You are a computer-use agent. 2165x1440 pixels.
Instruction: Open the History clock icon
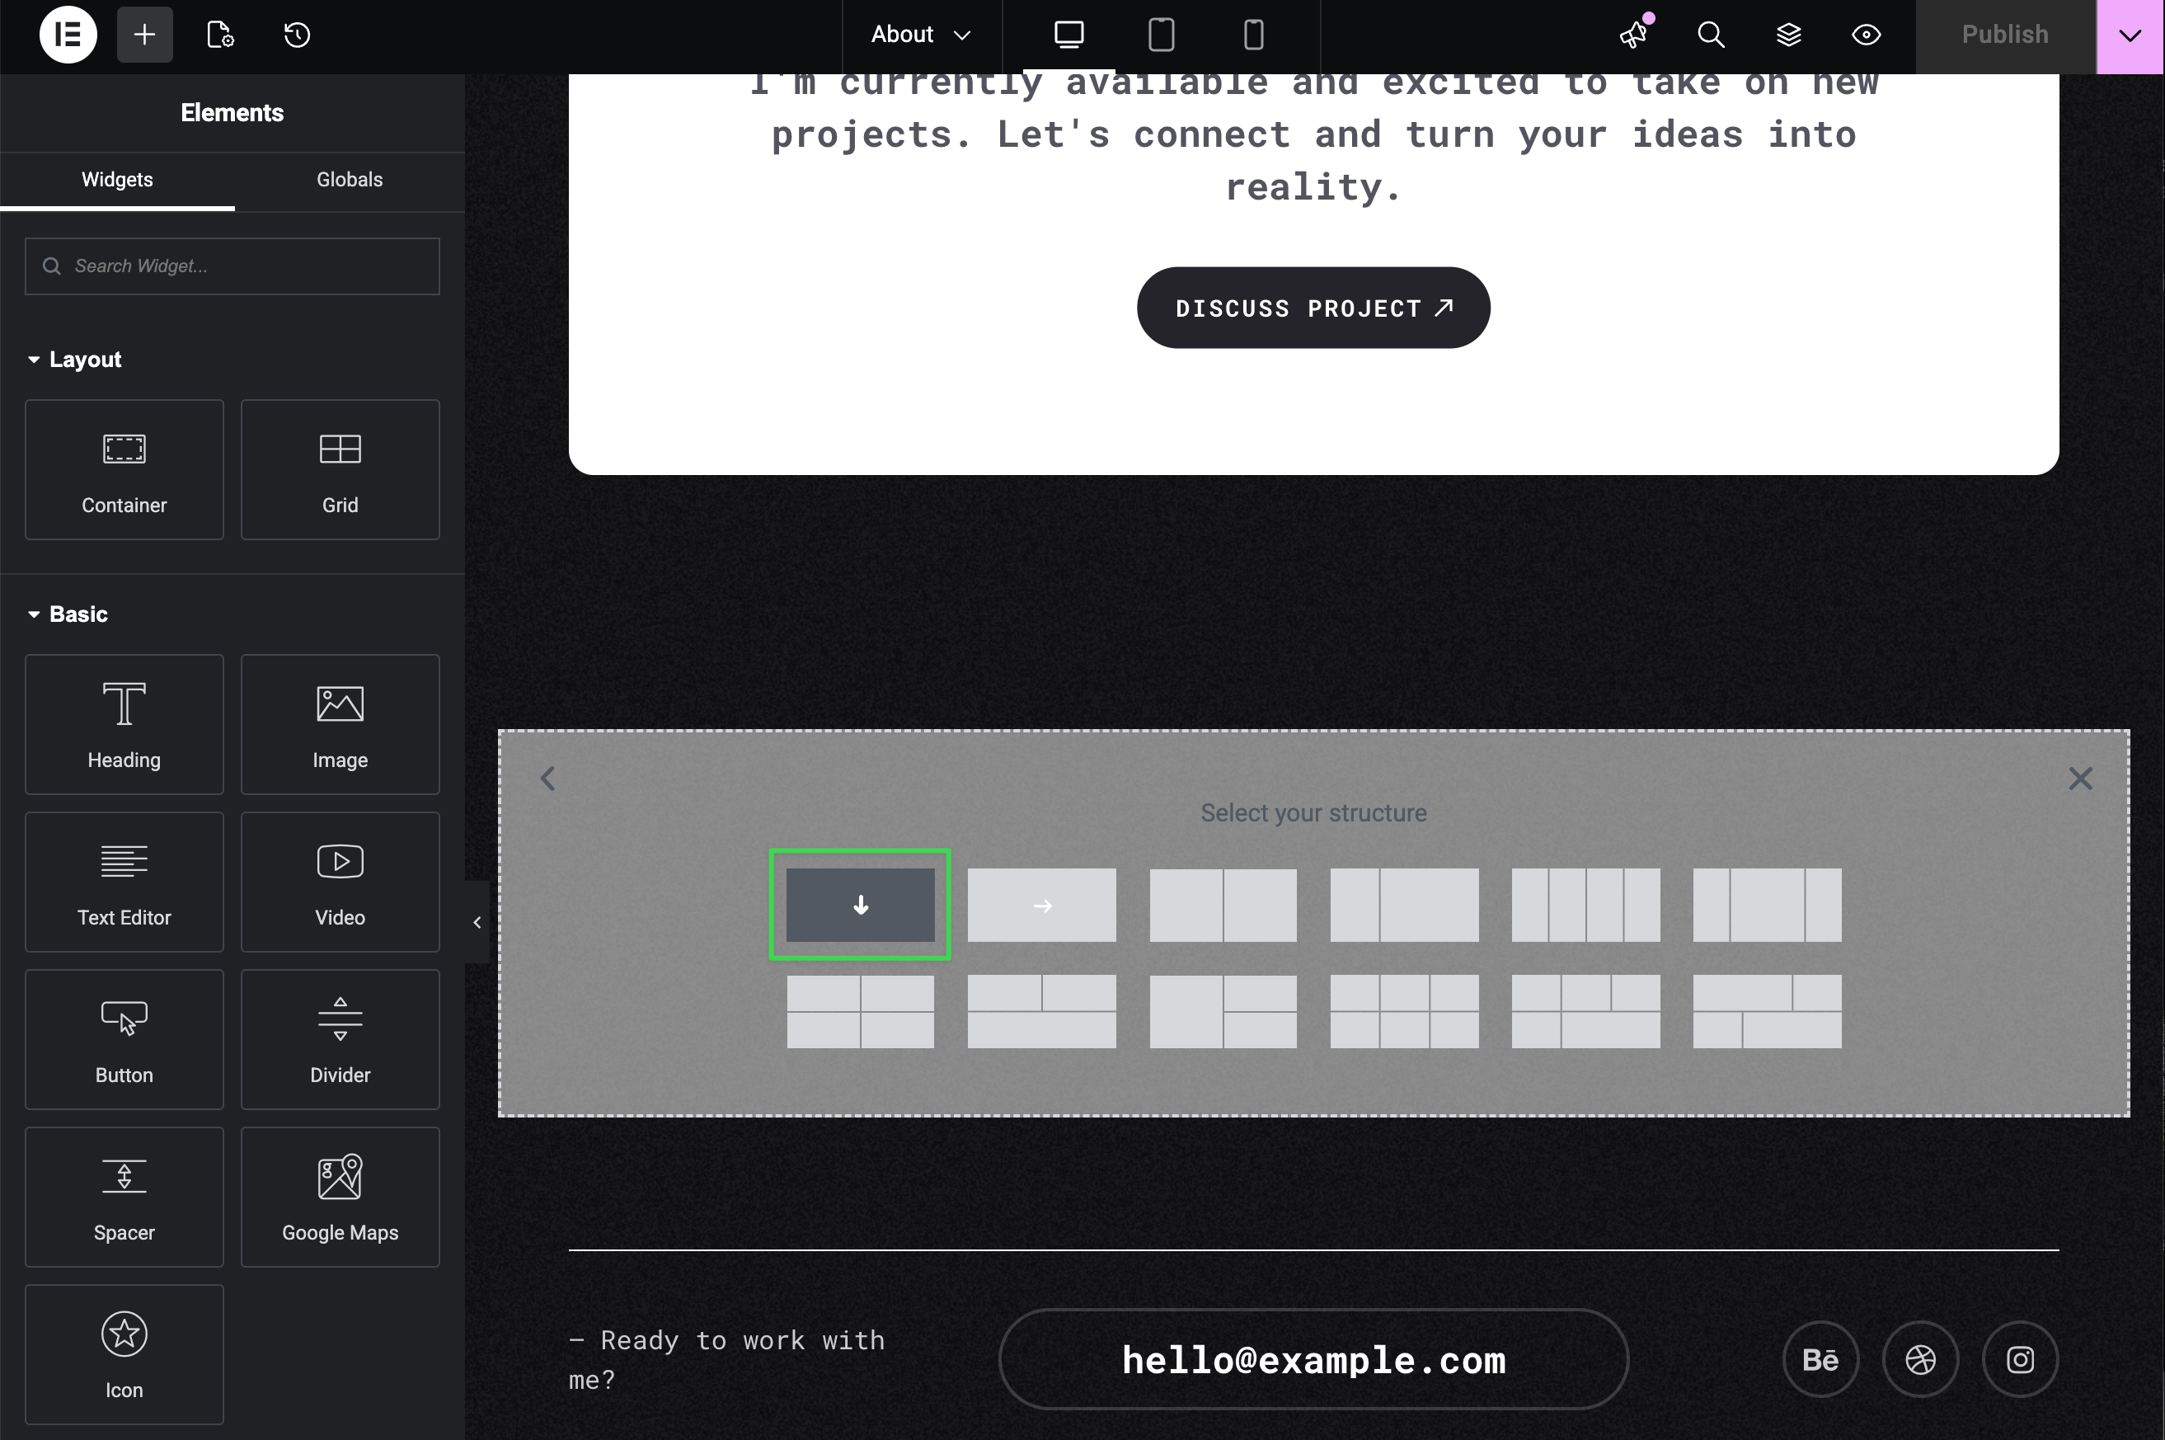[297, 35]
